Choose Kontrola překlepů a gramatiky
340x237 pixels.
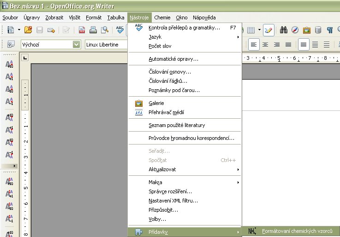tap(185, 28)
